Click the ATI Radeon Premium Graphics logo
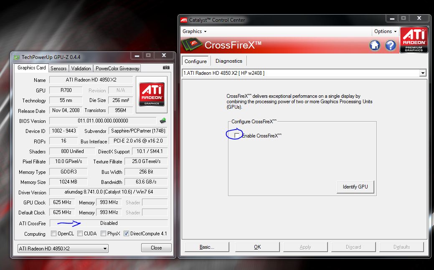This screenshot has width=434, height=270. pyautogui.click(x=414, y=40)
